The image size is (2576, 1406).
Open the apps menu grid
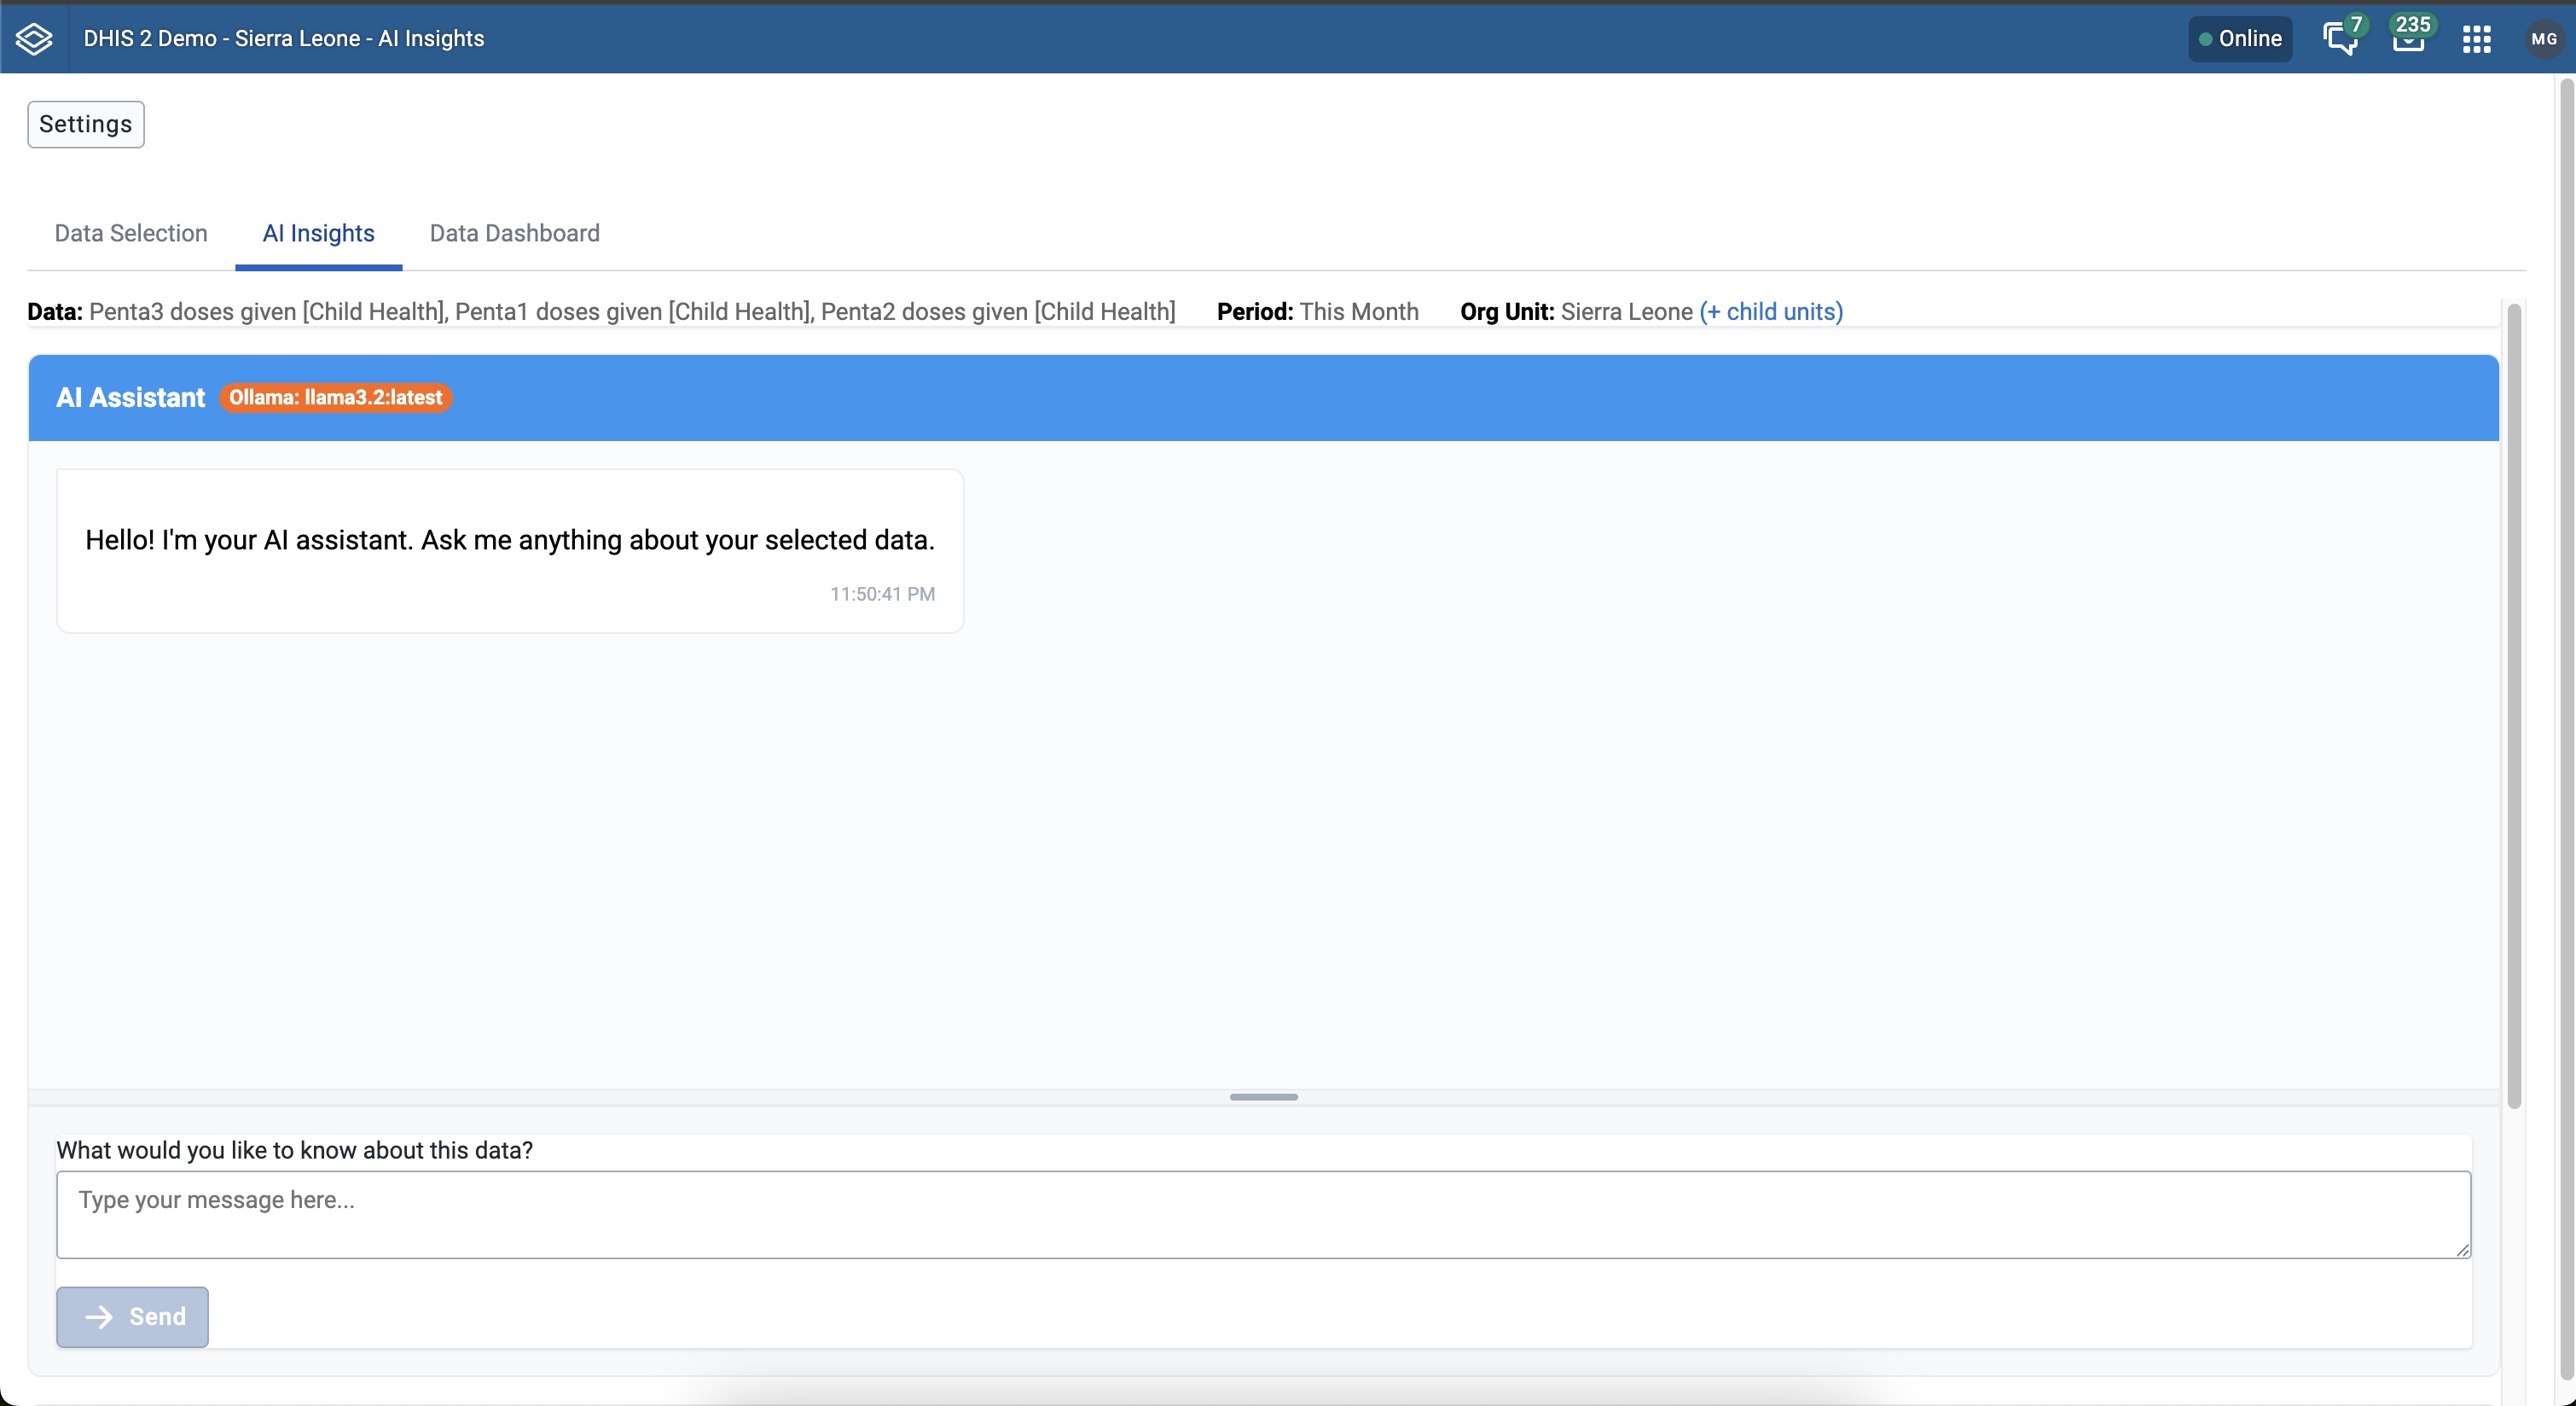pyautogui.click(x=2477, y=39)
